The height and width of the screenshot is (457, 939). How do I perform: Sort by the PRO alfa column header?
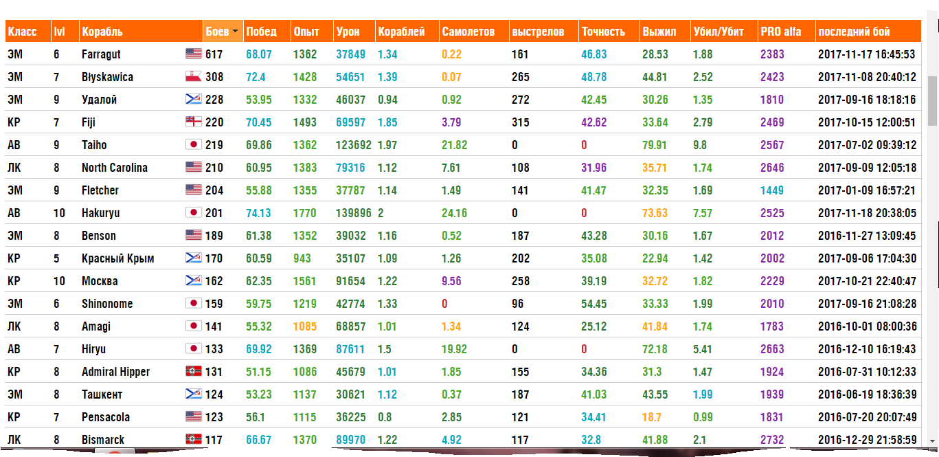click(x=780, y=32)
